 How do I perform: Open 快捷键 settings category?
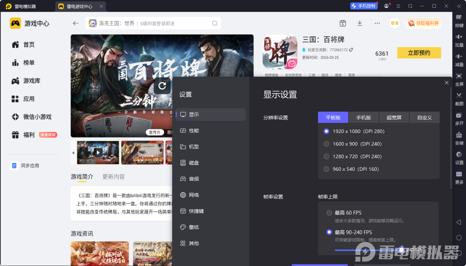pos(211,211)
